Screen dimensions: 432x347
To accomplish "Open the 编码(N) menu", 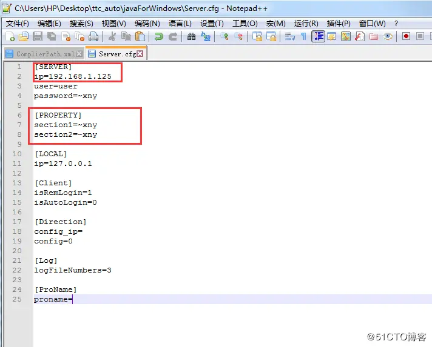I will point(147,24).
